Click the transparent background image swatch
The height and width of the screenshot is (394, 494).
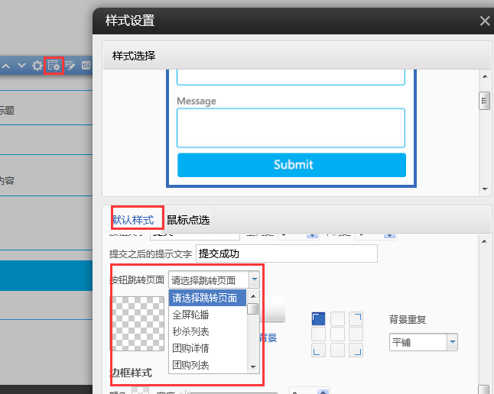coord(138,323)
